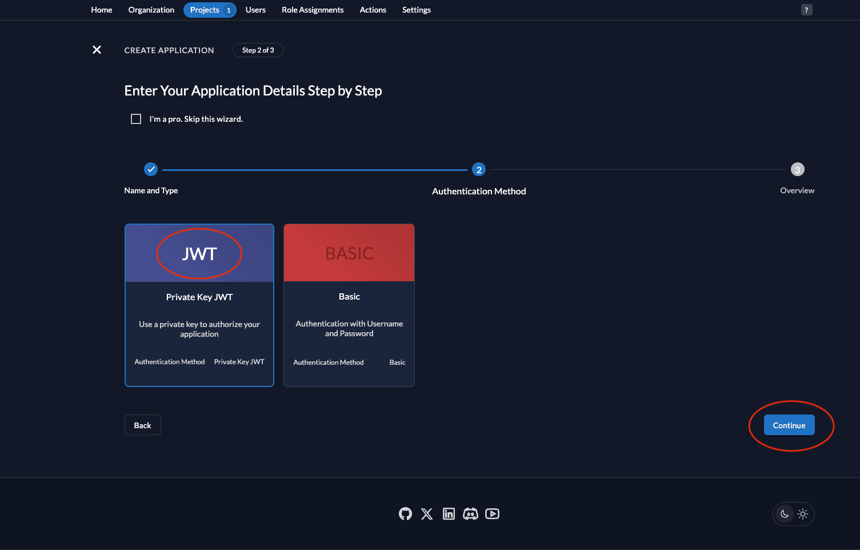This screenshot has height=550, width=860.
Task: Select the Basic authentication card
Action: tap(349, 305)
